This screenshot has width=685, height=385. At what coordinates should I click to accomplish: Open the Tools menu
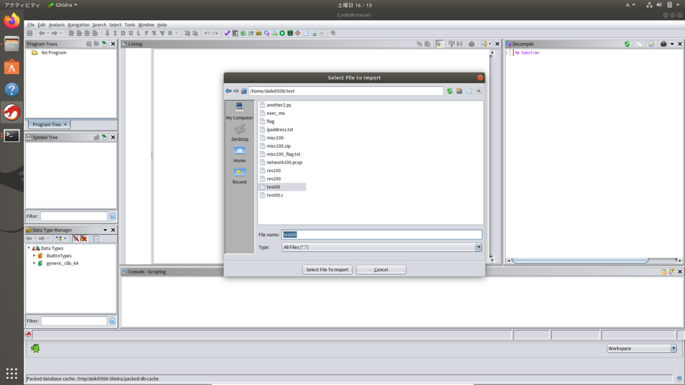click(x=130, y=25)
